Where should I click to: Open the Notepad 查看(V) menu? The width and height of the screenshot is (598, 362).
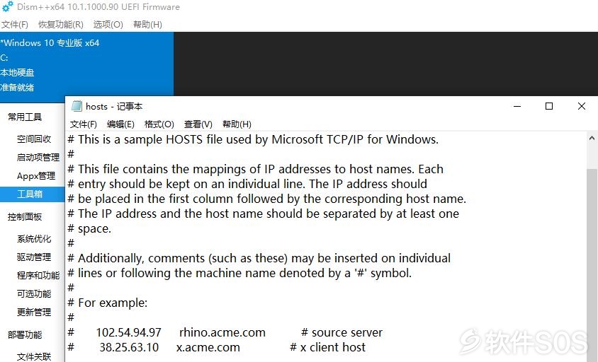coord(198,124)
